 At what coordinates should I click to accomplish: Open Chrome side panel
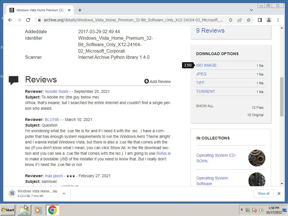(260, 20)
